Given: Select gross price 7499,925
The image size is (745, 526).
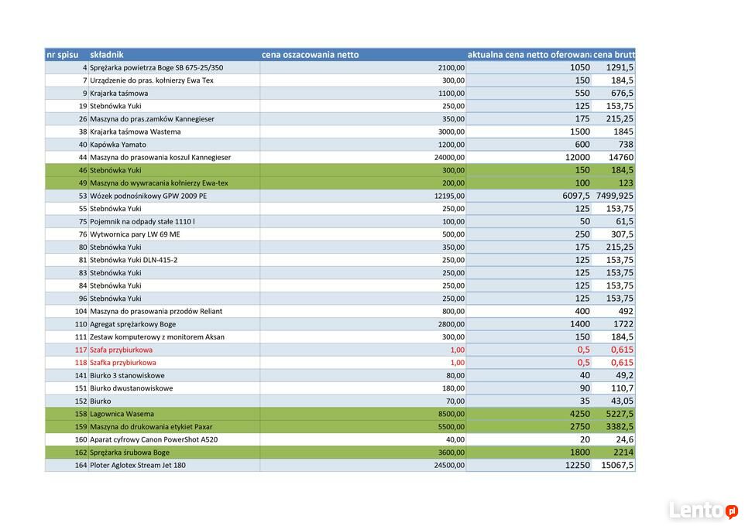Looking at the screenshot, I should pos(615,196).
